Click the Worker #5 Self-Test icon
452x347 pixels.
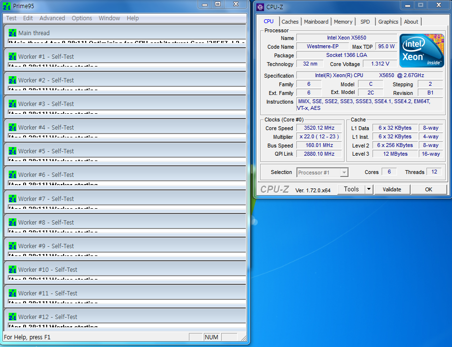[13, 151]
